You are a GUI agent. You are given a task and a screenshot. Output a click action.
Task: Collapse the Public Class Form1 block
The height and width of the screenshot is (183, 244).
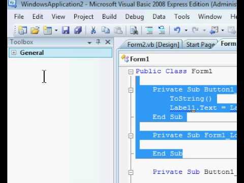click(x=131, y=72)
